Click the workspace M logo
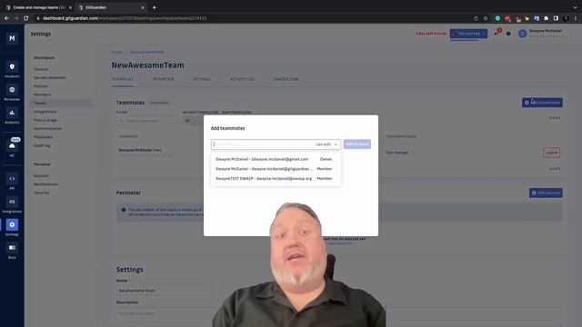The width and height of the screenshot is (582, 327). coord(12,38)
